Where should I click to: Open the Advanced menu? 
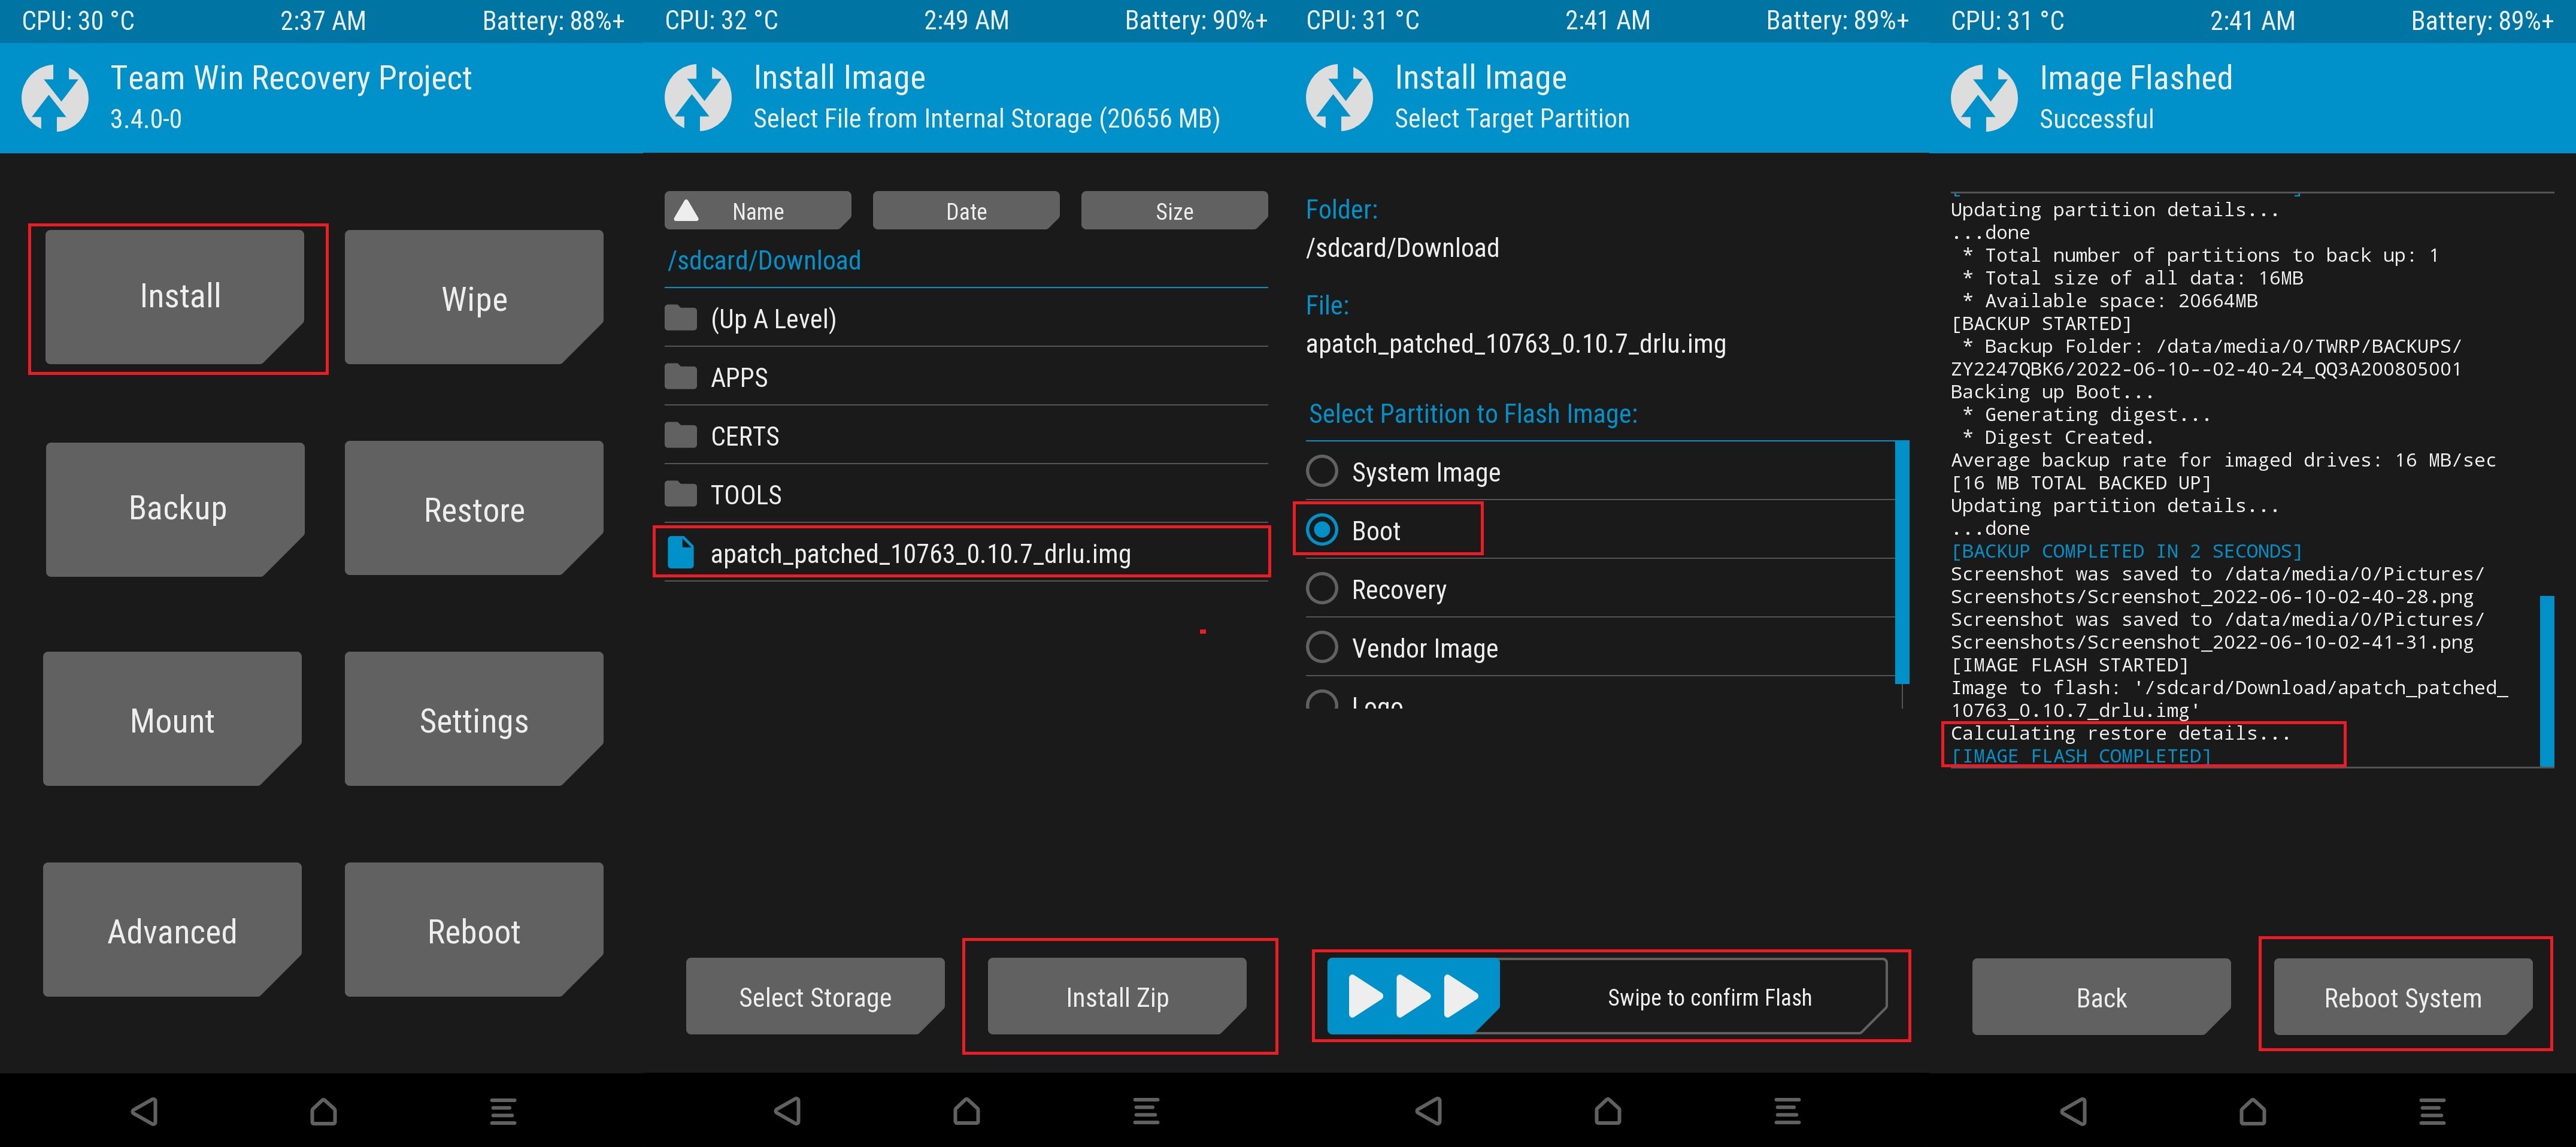click(x=173, y=930)
